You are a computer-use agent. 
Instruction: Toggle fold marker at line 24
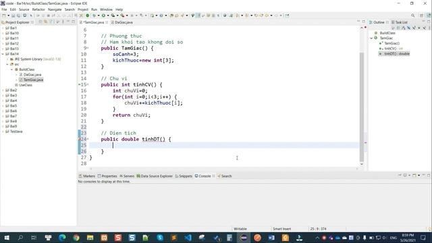(x=88, y=139)
